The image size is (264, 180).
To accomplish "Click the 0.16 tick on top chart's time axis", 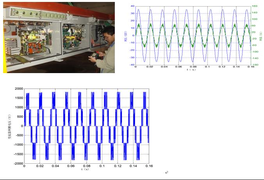I will [250, 67].
